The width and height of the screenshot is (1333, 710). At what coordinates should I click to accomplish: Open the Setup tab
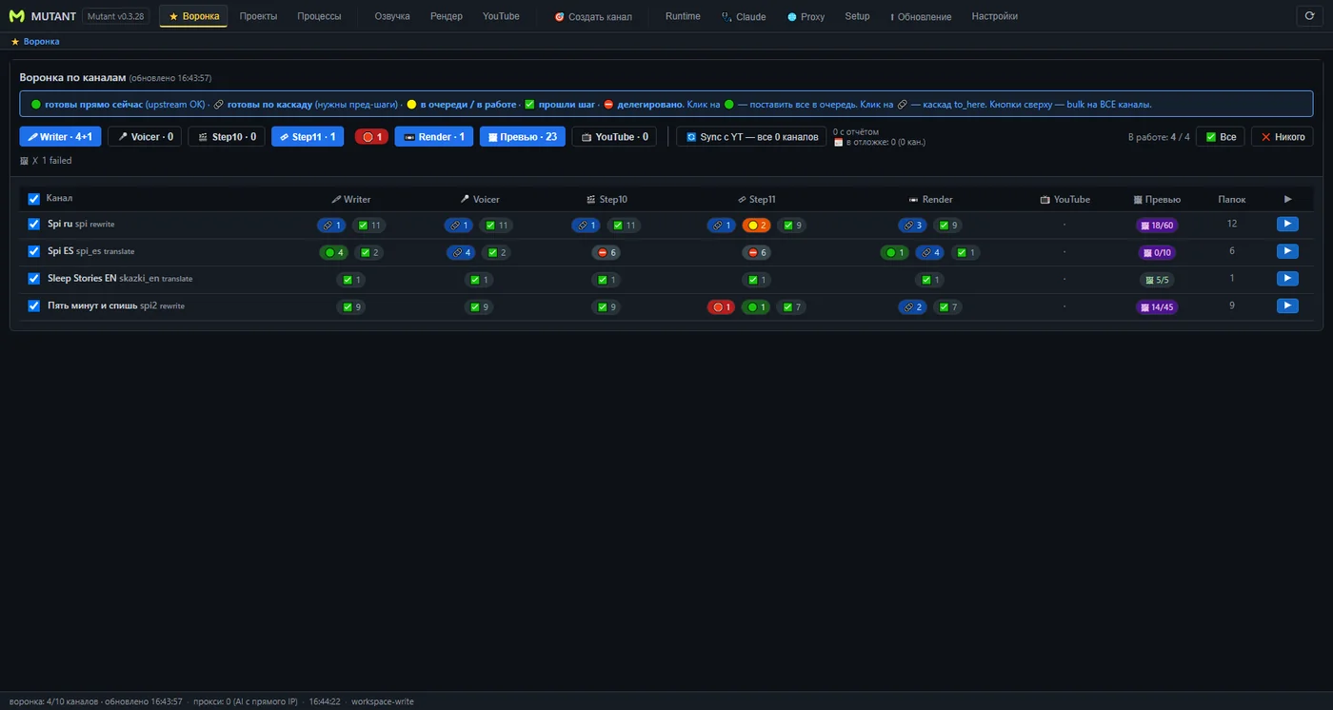coord(857,16)
